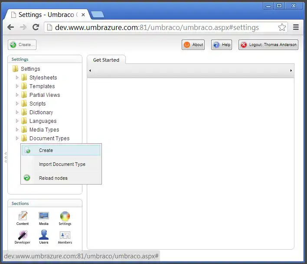This screenshot has height=264, width=307.
Task: Click the browser forward arrow
Action: coord(23,27)
